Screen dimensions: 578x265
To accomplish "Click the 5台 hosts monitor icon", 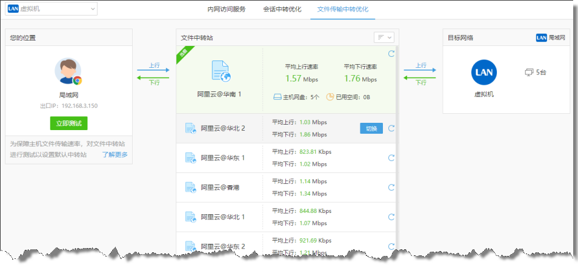I will point(528,73).
